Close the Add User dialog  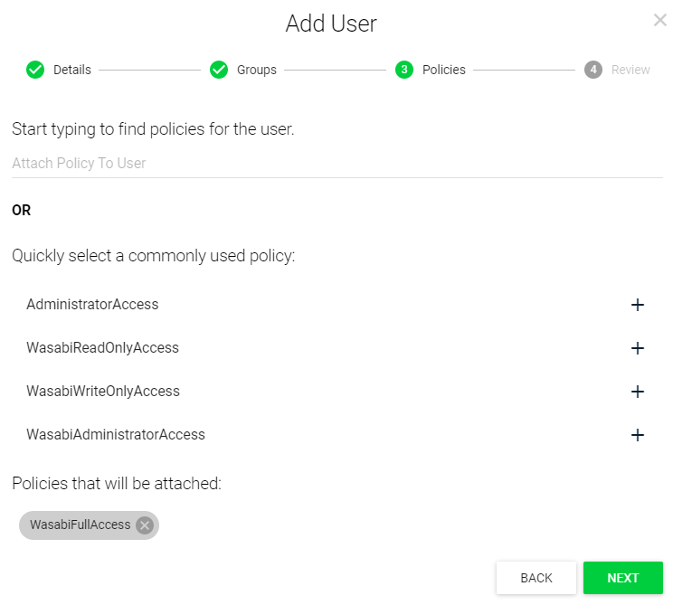(660, 20)
